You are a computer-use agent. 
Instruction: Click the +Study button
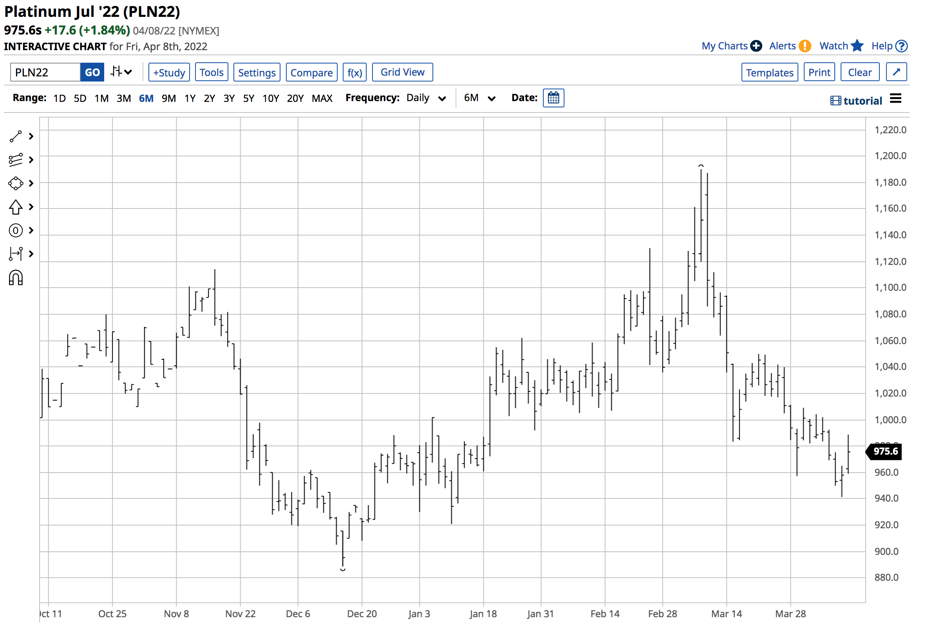(x=169, y=72)
